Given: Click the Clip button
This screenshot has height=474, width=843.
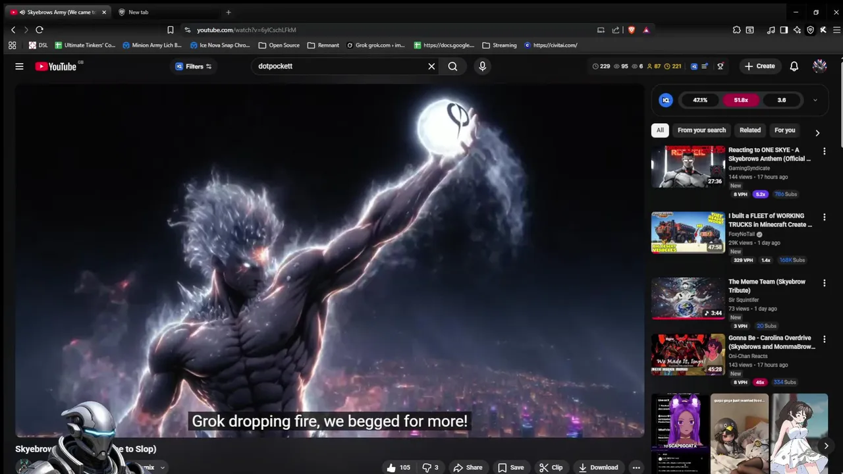Looking at the screenshot, I should [551, 467].
